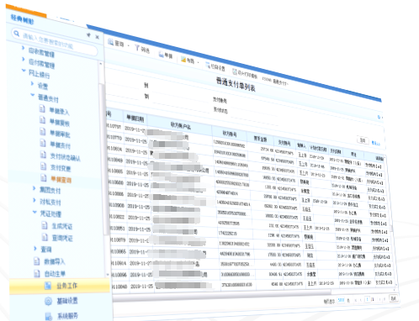
Task: Open 单据录入 under 普通支付
Action: tap(60, 111)
